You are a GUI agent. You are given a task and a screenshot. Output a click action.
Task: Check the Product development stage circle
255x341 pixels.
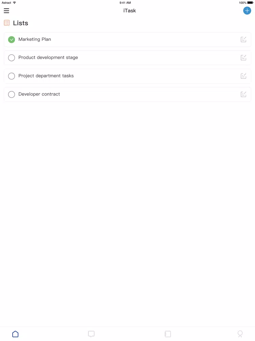(x=12, y=58)
